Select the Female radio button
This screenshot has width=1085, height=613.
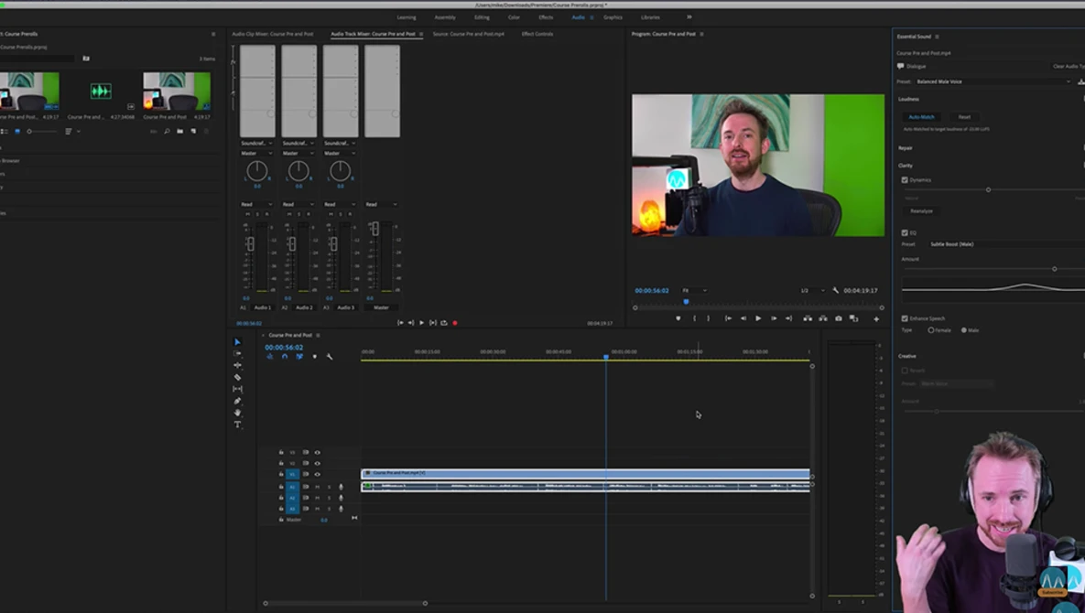[x=930, y=330]
